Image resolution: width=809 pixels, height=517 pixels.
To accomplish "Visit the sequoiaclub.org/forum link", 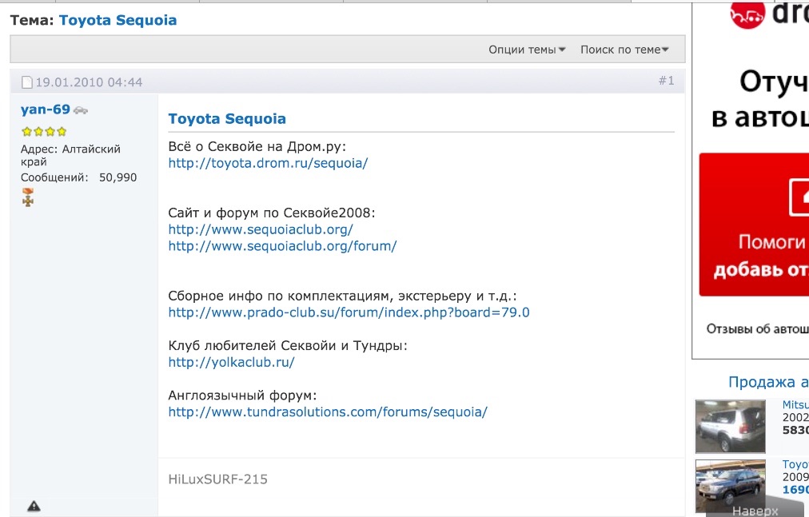I will tap(282, 246).
